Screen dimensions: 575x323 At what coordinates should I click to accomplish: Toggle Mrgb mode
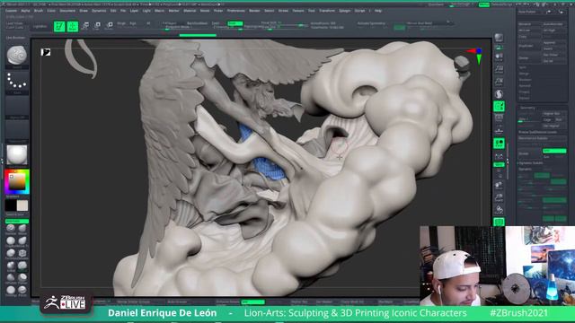(x=121, y=23)
